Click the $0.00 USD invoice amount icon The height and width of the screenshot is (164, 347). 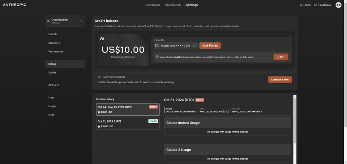(99, 112)
